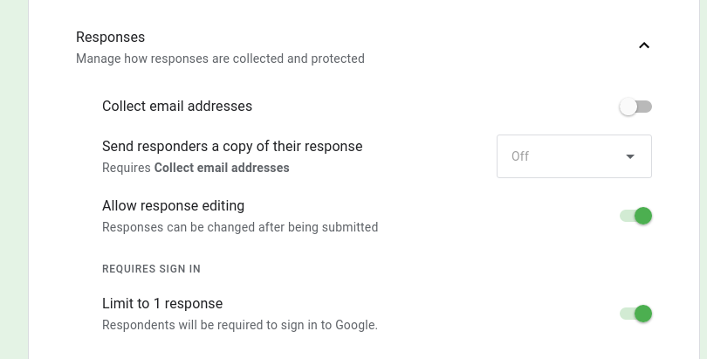Click the 'Limit to 1 response' label
707x359 pixels.
162,304
